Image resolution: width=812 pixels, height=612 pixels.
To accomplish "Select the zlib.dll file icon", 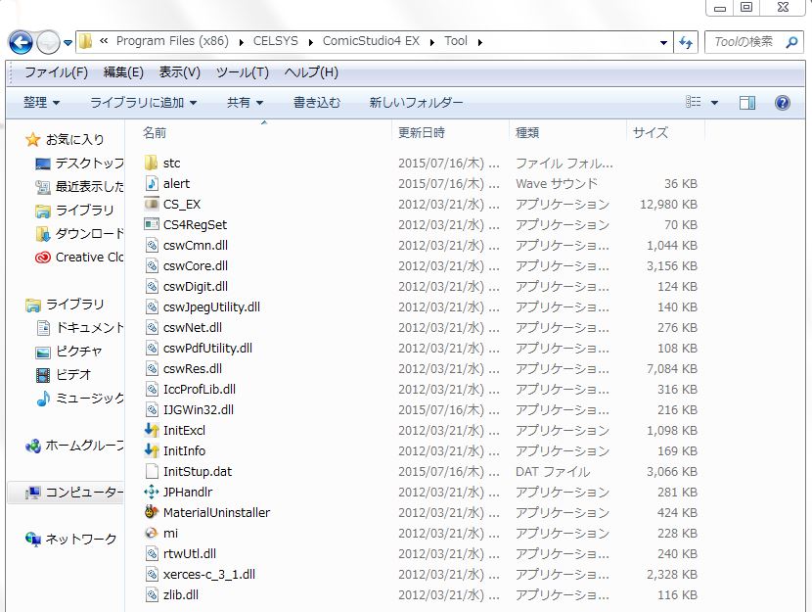I will point(152,595).
